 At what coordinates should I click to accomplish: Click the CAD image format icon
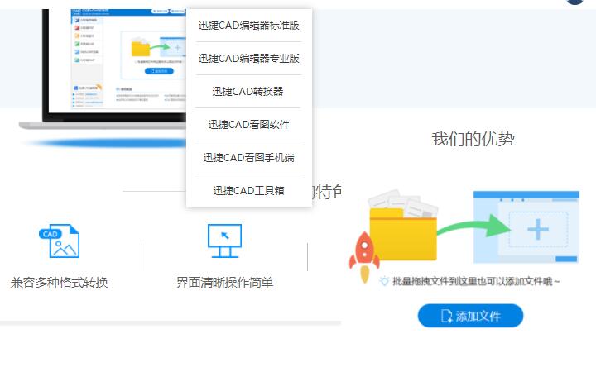(60, 241)
